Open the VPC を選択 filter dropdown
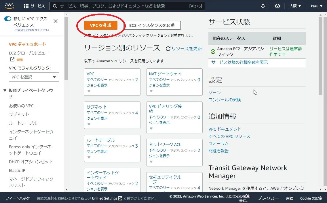The image size is (327, 203). (x=34, y=77)
